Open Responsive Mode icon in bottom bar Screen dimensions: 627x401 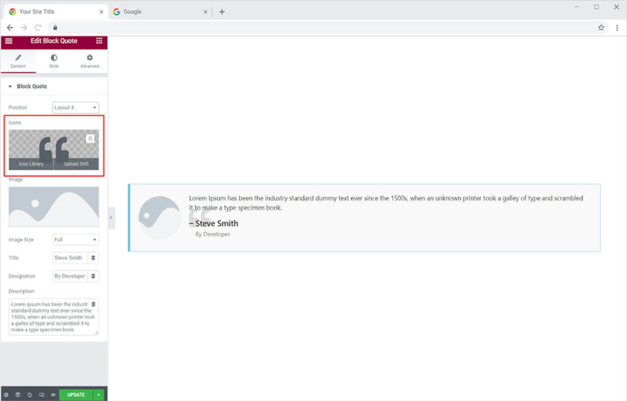41,395
